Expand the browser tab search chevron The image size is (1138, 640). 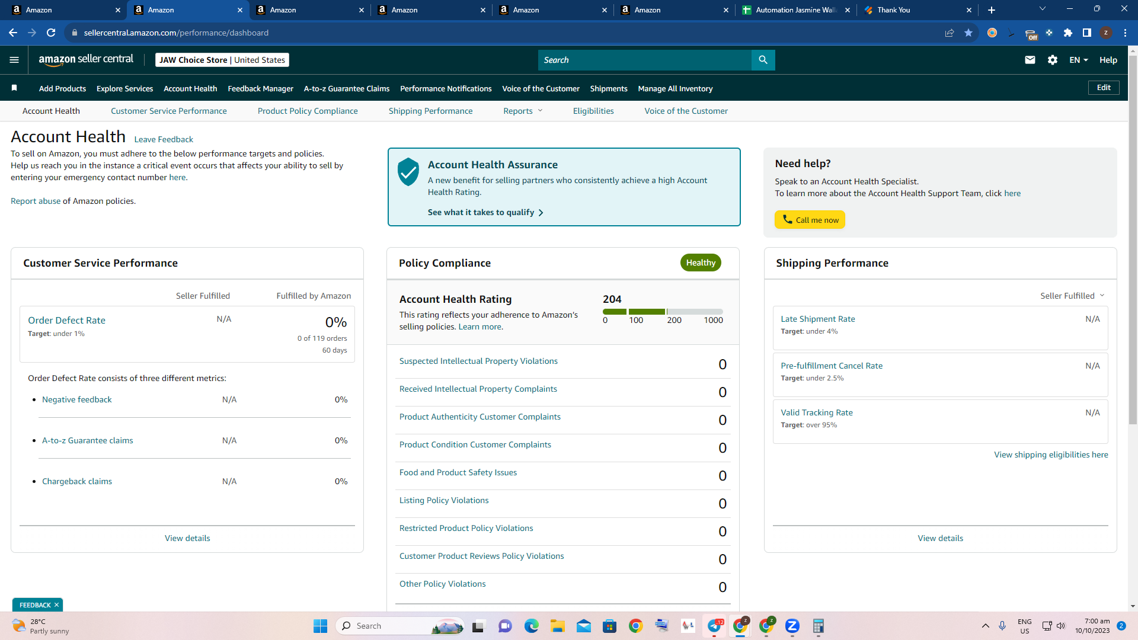pos(1043,9)
